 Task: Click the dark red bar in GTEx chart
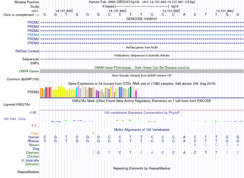pyautogui.click(x=46, y=92)
